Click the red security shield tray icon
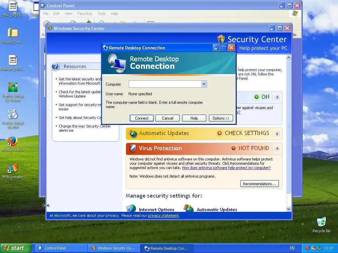Viewport: 338px width, 253px height. [x=307, y=248]
